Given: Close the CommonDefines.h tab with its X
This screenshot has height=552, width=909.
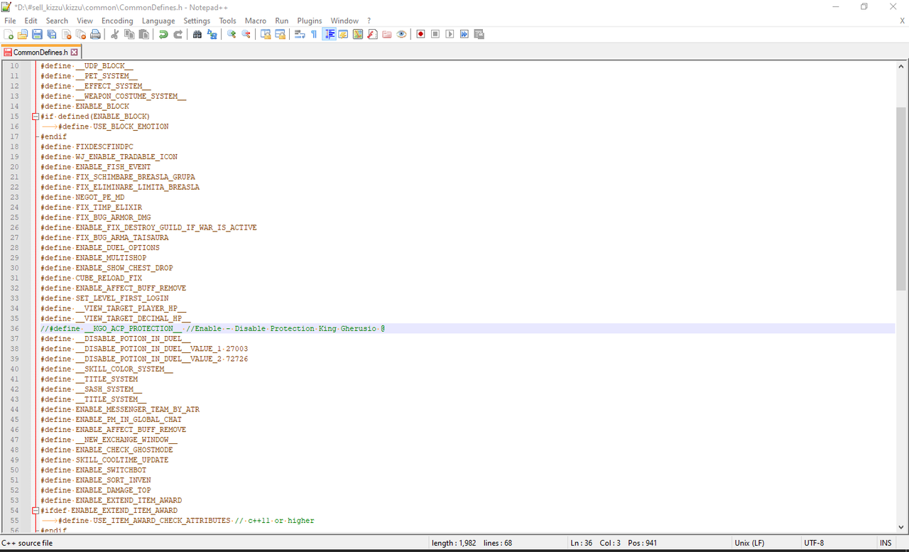Looking at the screenshot, I should (x=74, y=52).
